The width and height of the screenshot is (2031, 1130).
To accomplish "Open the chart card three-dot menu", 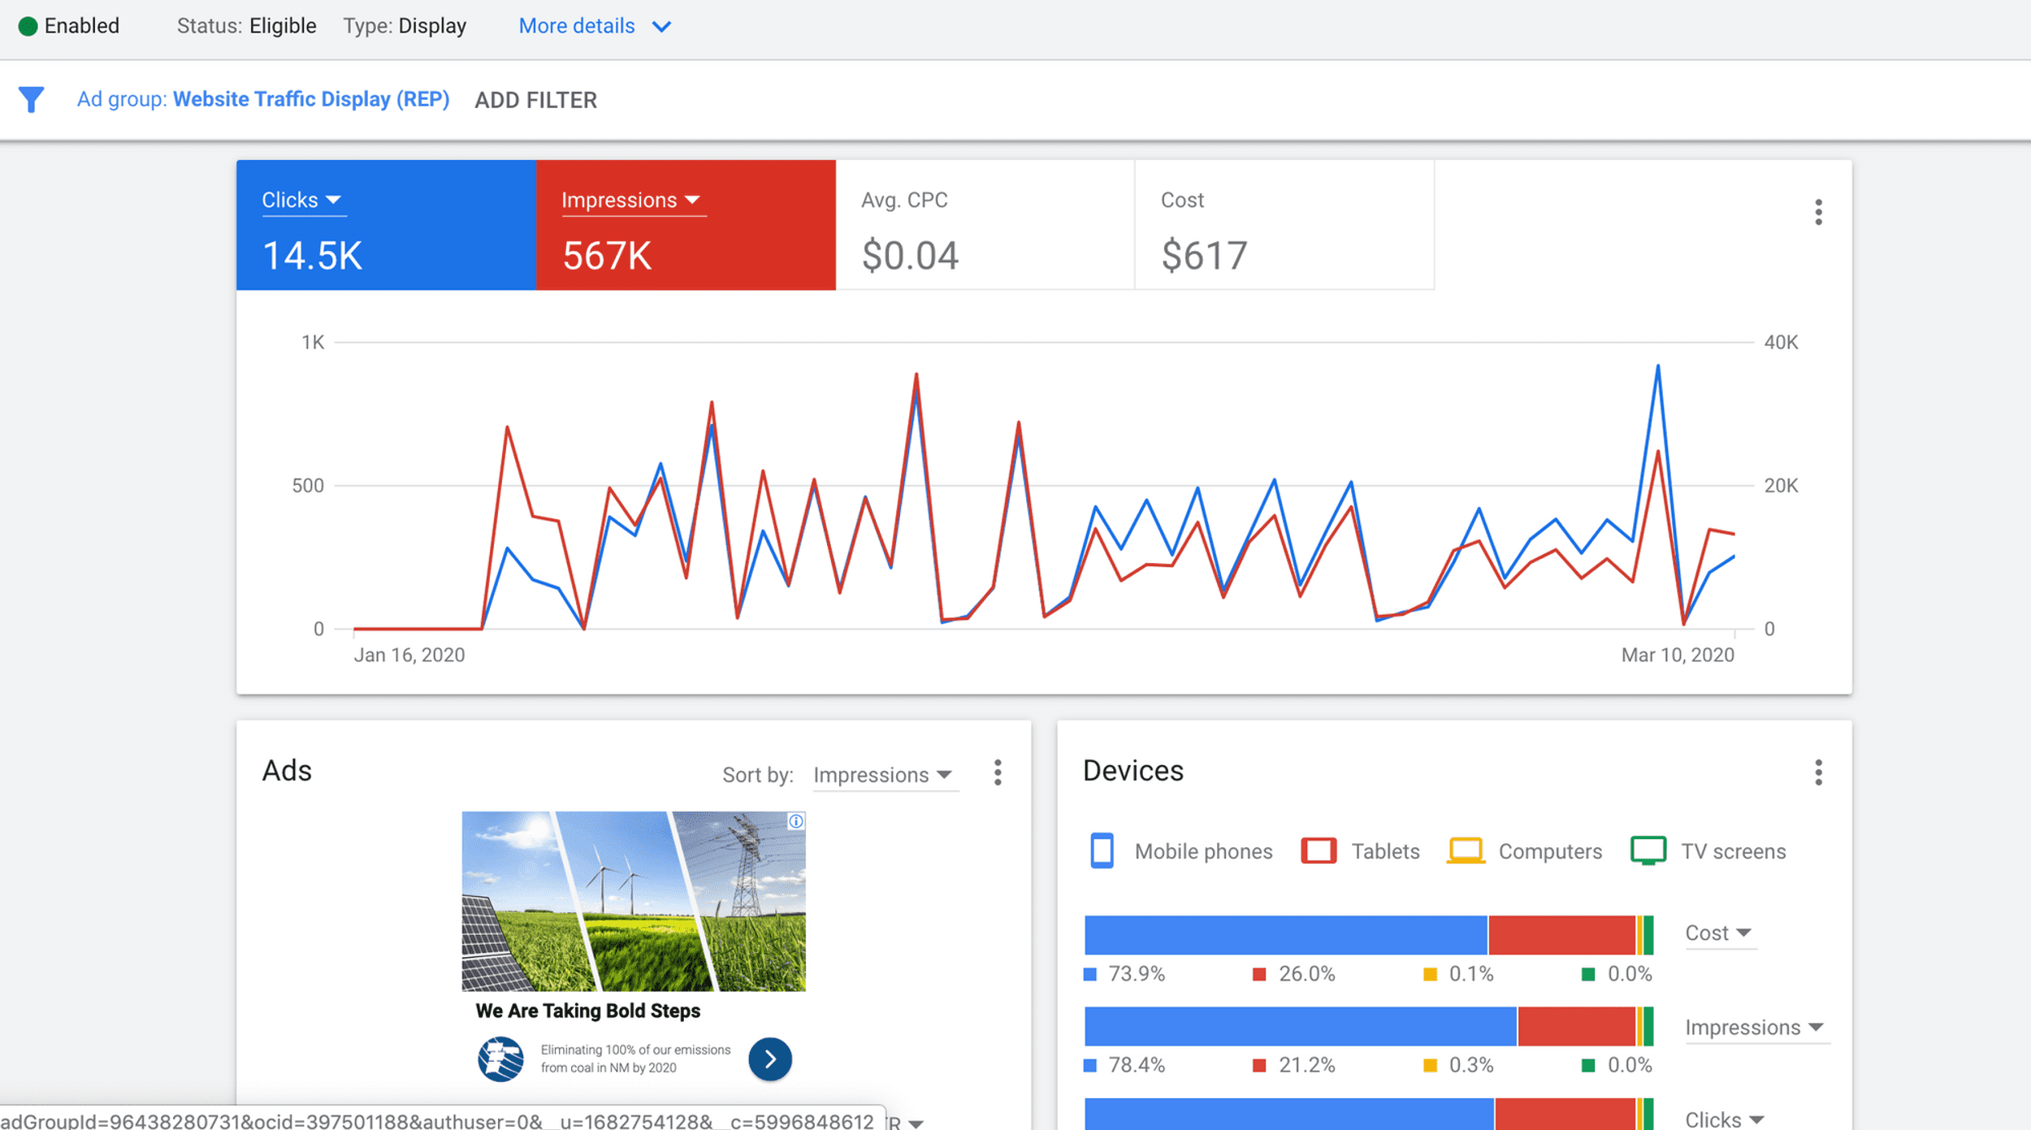I will [x=1818, y=212].
